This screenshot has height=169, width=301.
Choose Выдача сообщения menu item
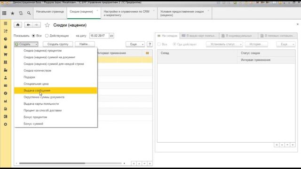[x=55, y=91]
